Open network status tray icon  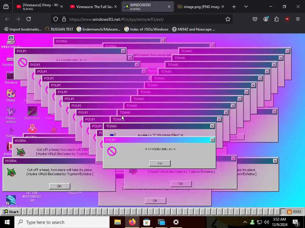259,222
